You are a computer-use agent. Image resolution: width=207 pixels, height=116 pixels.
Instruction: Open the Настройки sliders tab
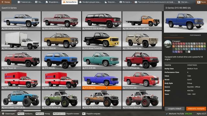click(183, 2)
